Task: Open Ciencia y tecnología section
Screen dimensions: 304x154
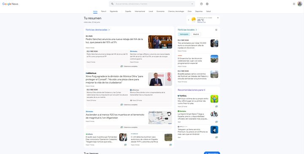Action: [176, 11]
